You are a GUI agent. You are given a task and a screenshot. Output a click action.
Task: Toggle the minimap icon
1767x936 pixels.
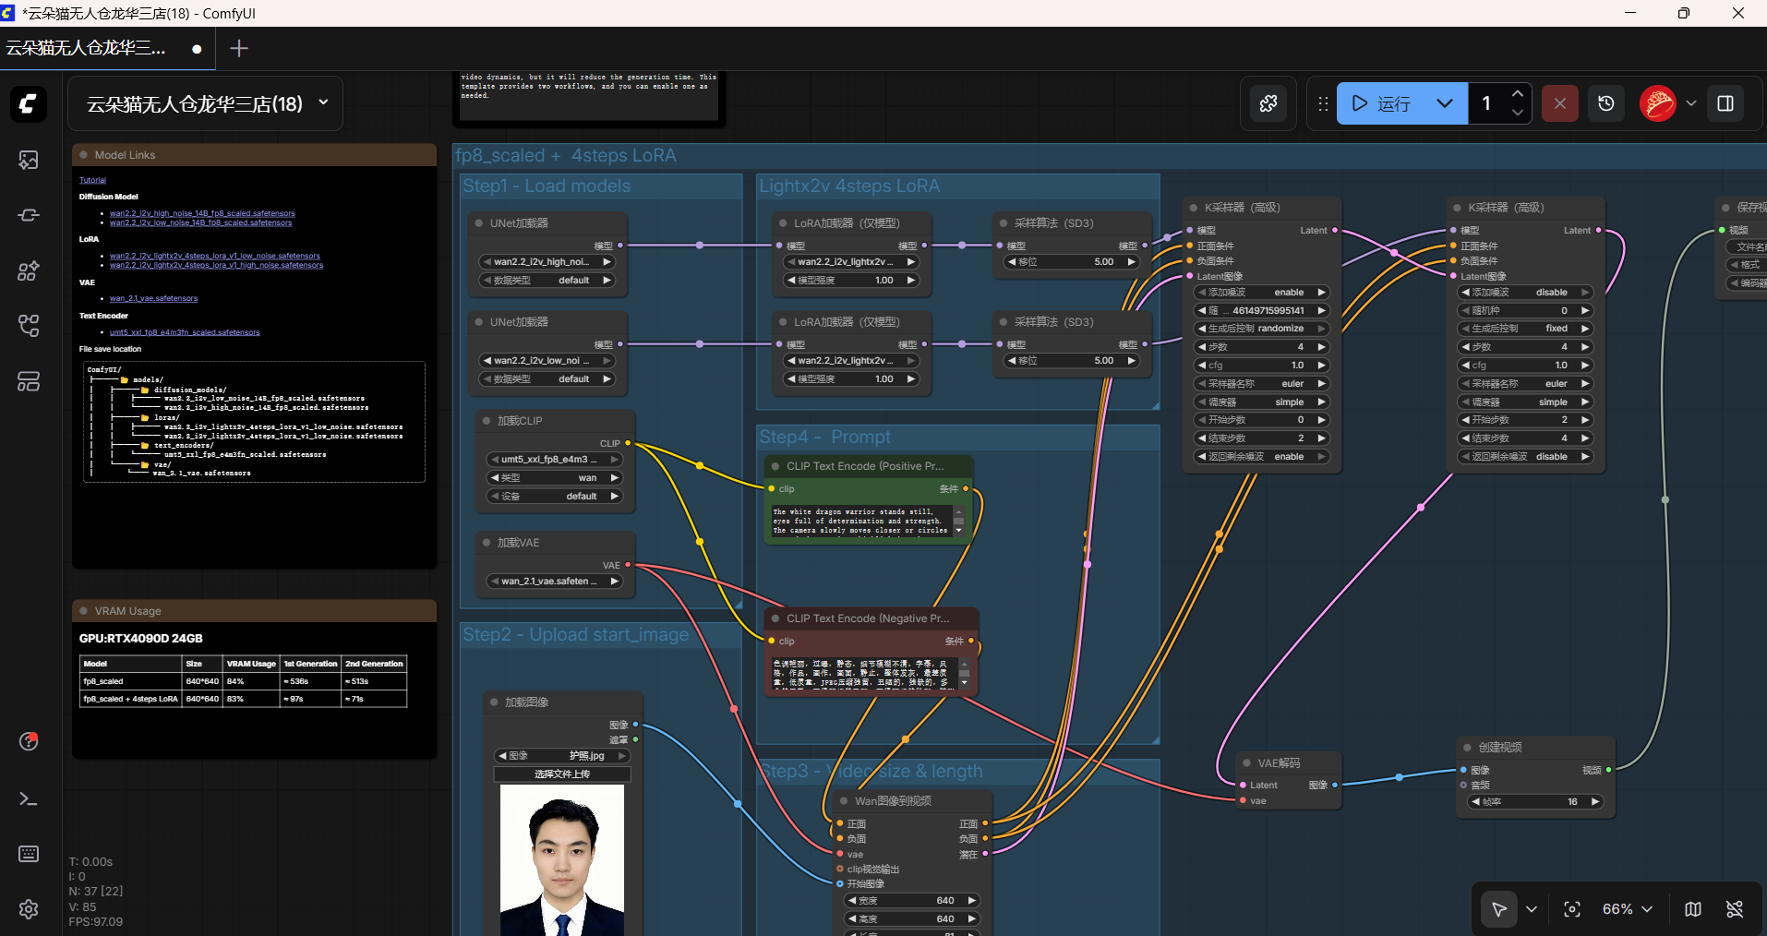1693,909
